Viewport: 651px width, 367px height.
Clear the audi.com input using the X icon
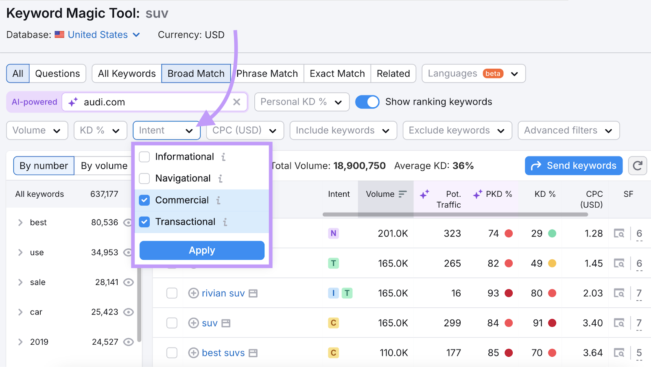click(x=236, y=102)
